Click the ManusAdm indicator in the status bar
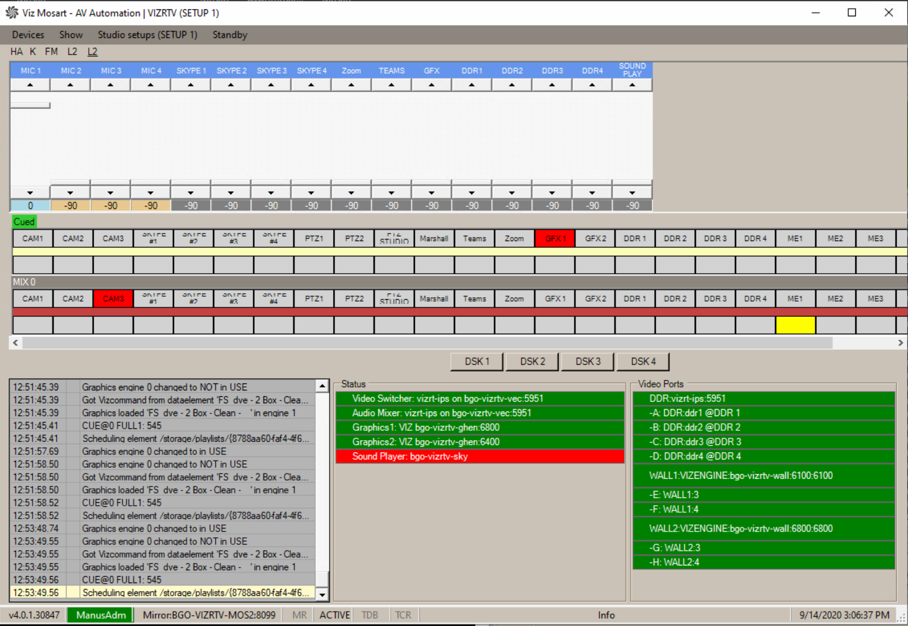 pyautogui.click(x=101, y=615)
